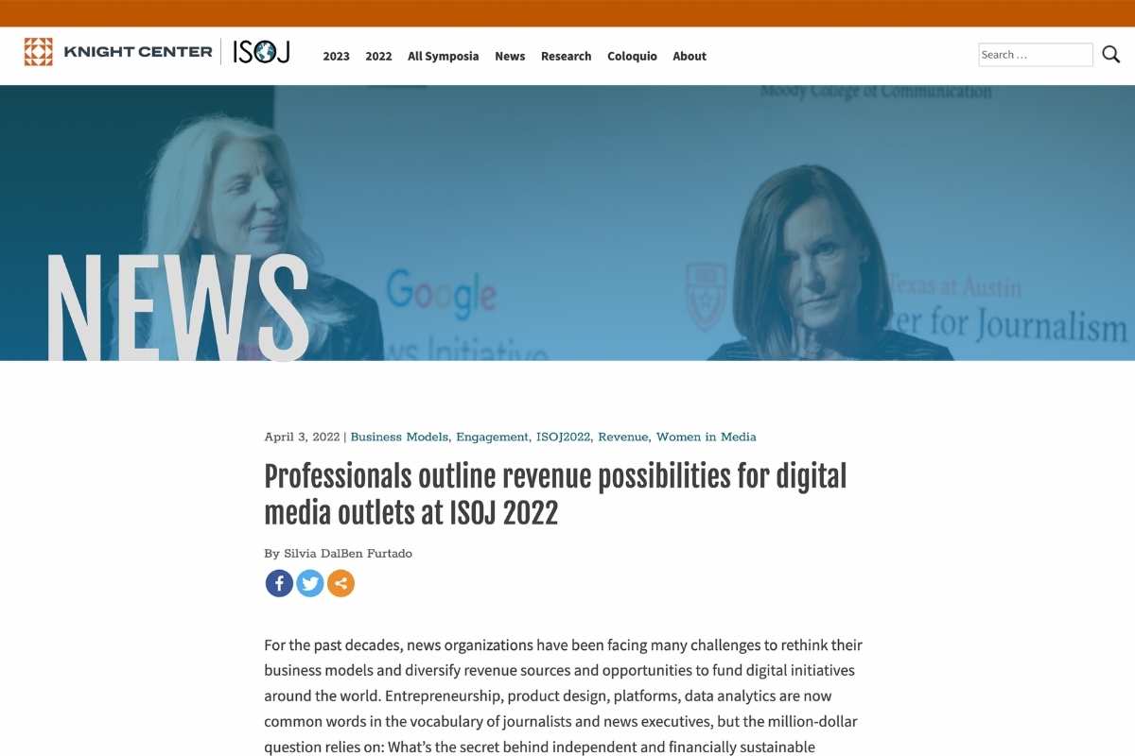The height and width of the screenshot is (756, 1135).
Task: Click the Knight Center logo icon
Action: (39, 52)
